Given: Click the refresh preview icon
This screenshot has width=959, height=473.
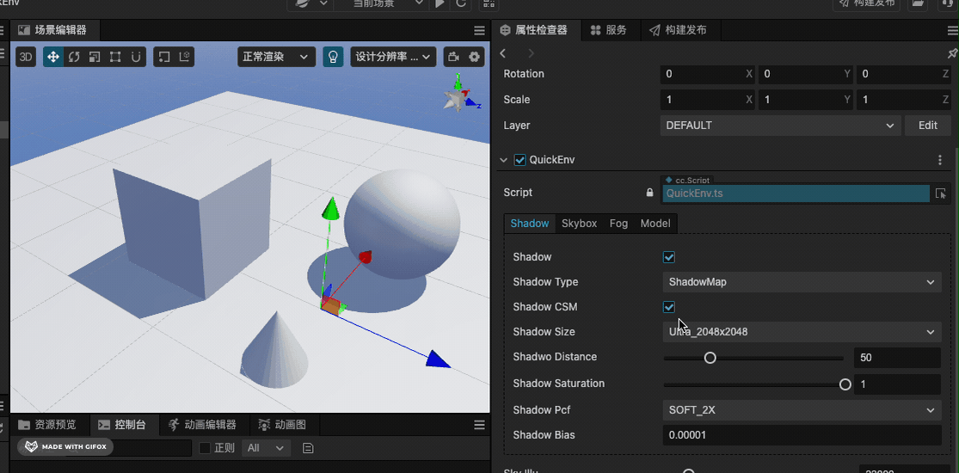Looking at the screenshot, I should pos(461,3).
